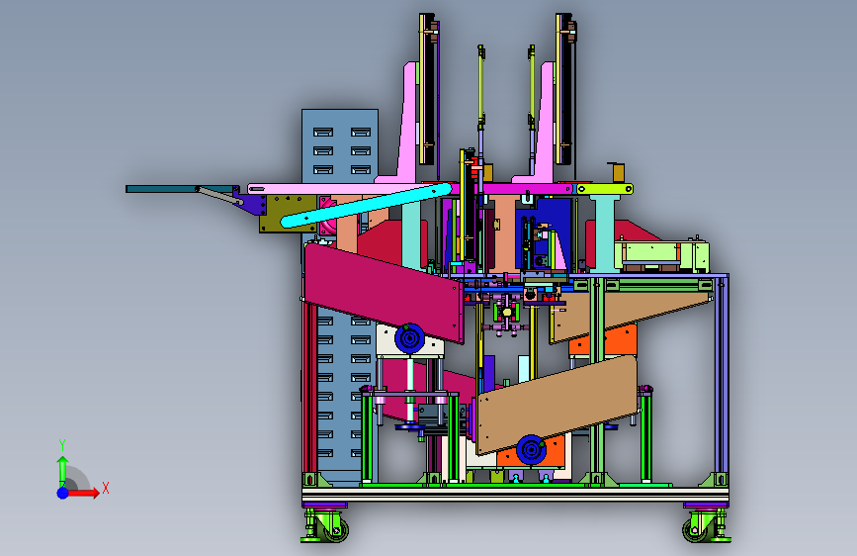Select the light green box on right shelf
This screenshot has height=556, width=857.
662,256
